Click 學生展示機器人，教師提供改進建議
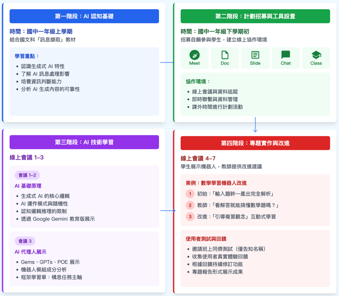Image resolution: width=339 pixels, height=296 pixels. 221,166
